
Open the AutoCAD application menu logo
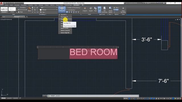click(x=1, y=4)
